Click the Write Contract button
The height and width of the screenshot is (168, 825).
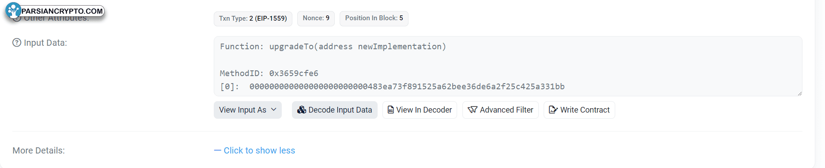tap(579, 110)
